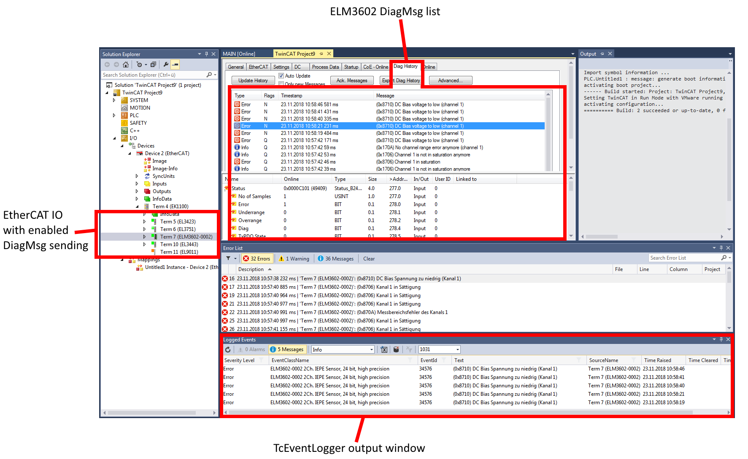748x459 pixels.
Task: Filter the EventClassName column
Action: [410, 360]
